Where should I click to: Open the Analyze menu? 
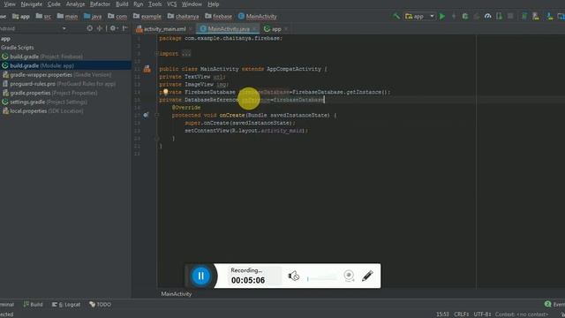[75, 4]
